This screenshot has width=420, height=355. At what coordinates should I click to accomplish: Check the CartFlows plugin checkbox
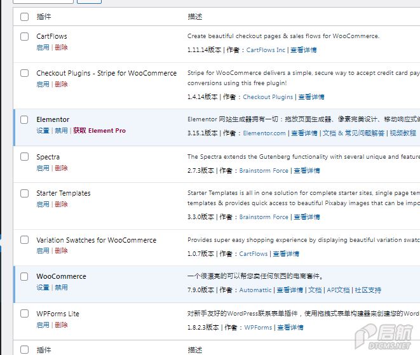24,36
